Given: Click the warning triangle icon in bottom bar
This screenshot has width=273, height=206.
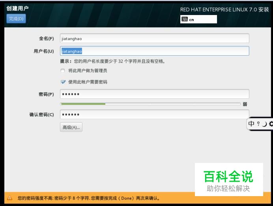Looking at the screenshot, I should (x=9, y=198).
